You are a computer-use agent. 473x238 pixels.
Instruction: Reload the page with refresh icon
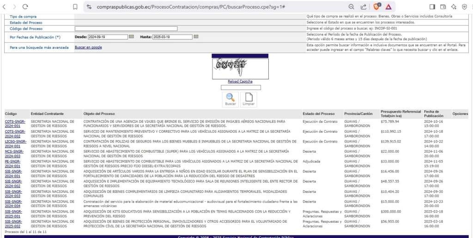tap(25, 6)
